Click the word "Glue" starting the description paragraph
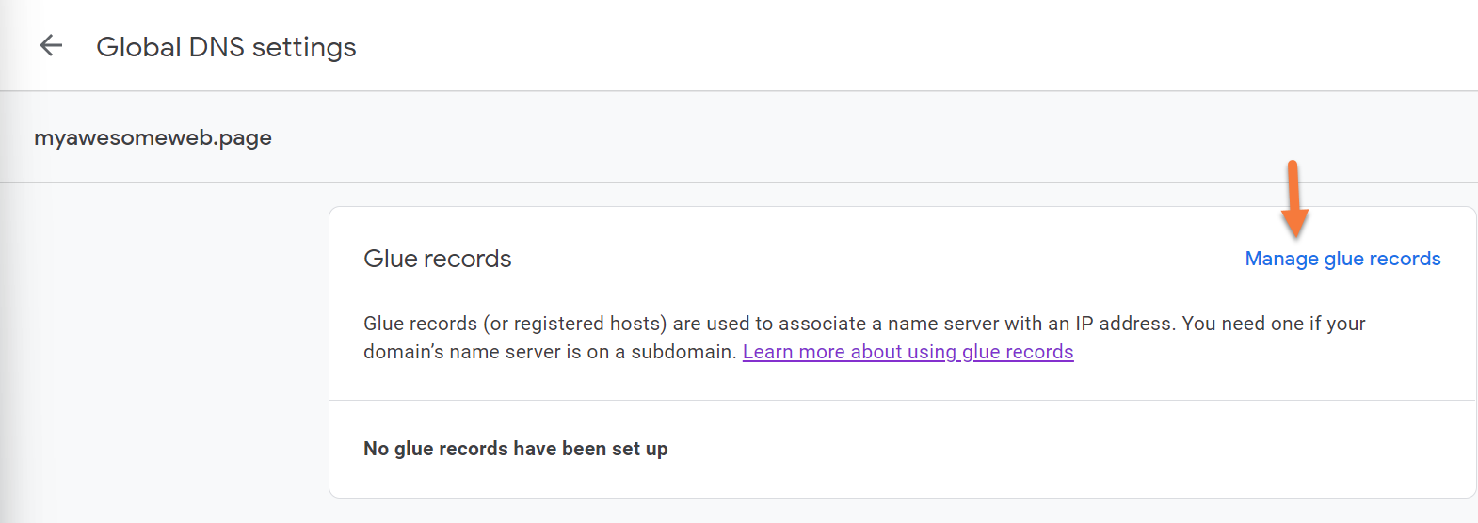This screenshot has width=1478, height=523. 383,324
